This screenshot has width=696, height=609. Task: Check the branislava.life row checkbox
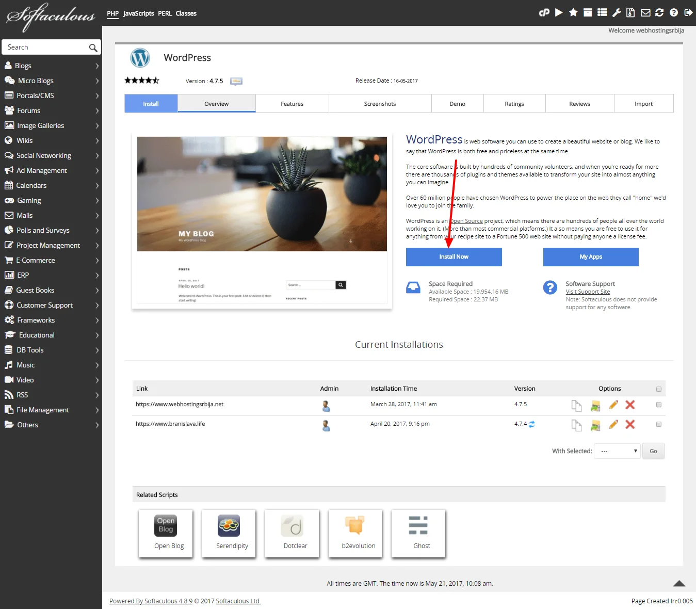click(658, 424)
